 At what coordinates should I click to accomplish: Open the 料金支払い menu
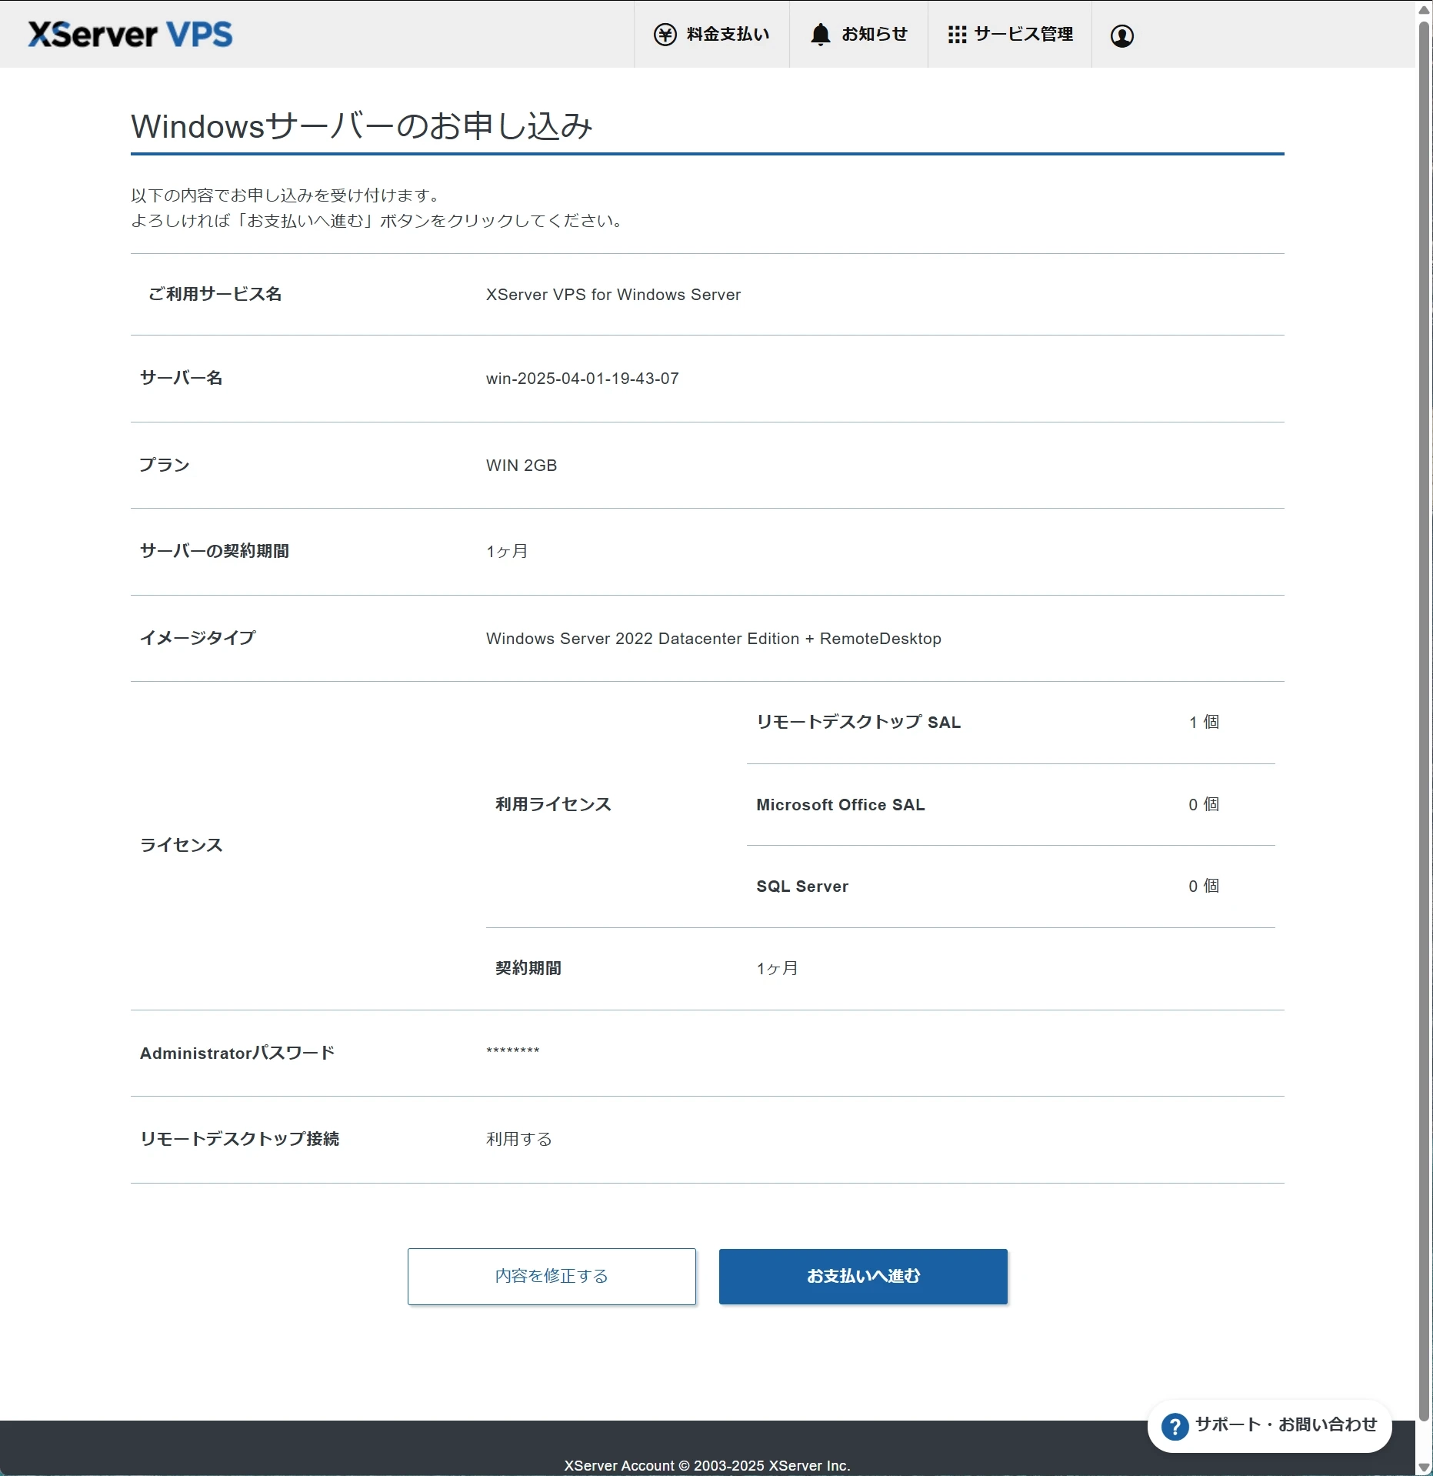(x=712, y=35)
